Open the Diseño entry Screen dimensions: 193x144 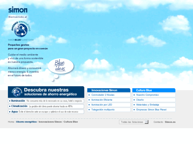[x=154, y=100]
